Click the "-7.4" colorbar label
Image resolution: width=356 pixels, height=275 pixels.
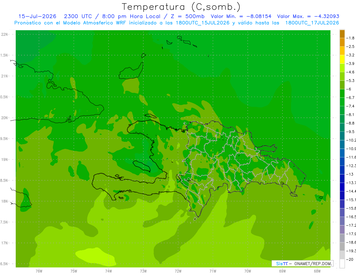pos(351,106)
